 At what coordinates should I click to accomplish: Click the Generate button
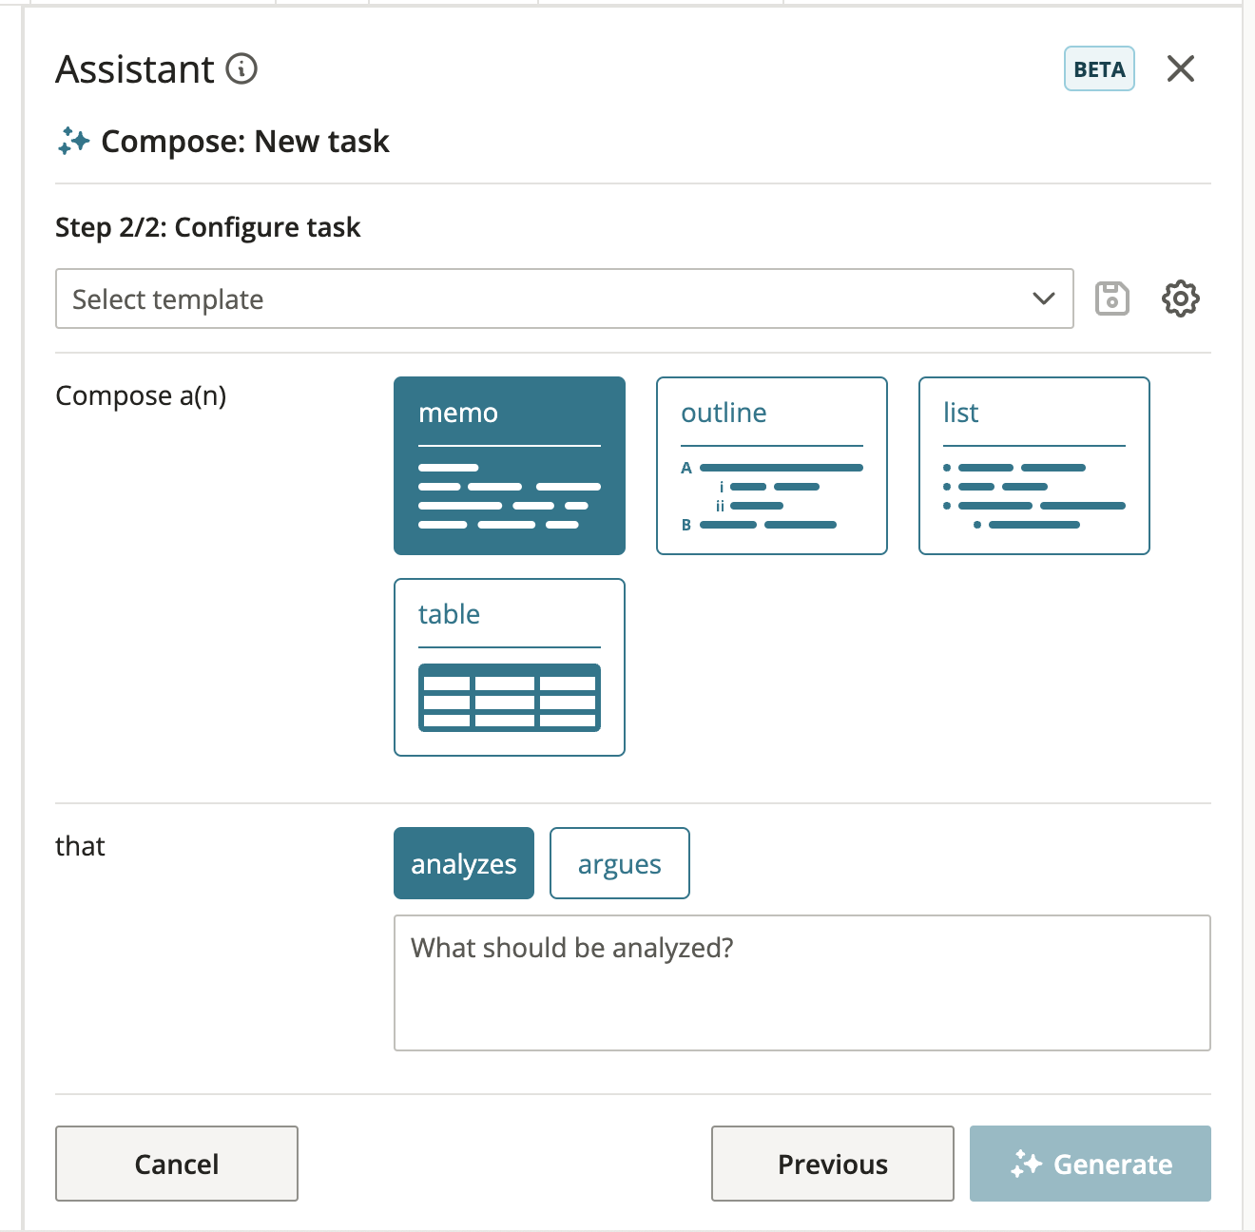[x=1091, y=1164]
